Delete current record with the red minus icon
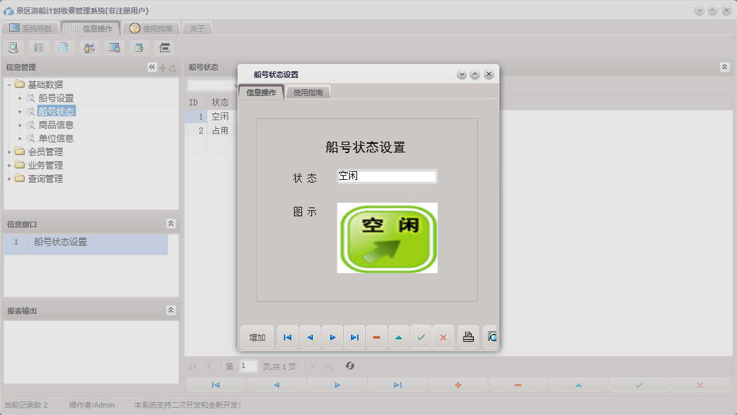The width and height of the screenshot is (737, 415). click(x=377, y=336)
